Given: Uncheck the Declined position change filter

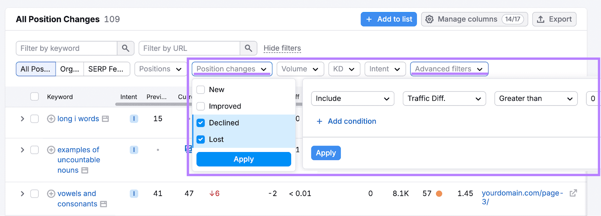Looking at the screenshot, I should tap(201, 123).
